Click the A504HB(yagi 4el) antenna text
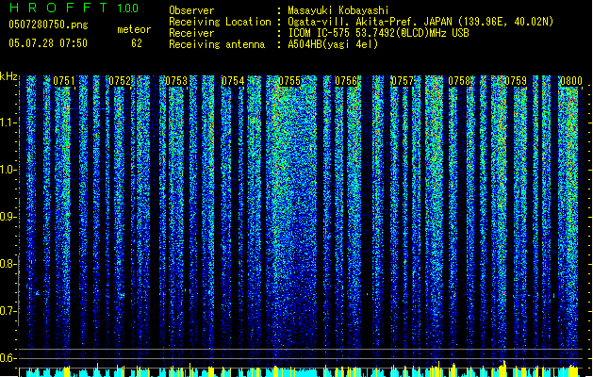Screen dimensions: 593x377 point(333,44)
